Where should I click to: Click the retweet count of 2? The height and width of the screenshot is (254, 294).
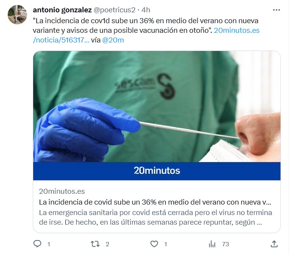(107, 244)
